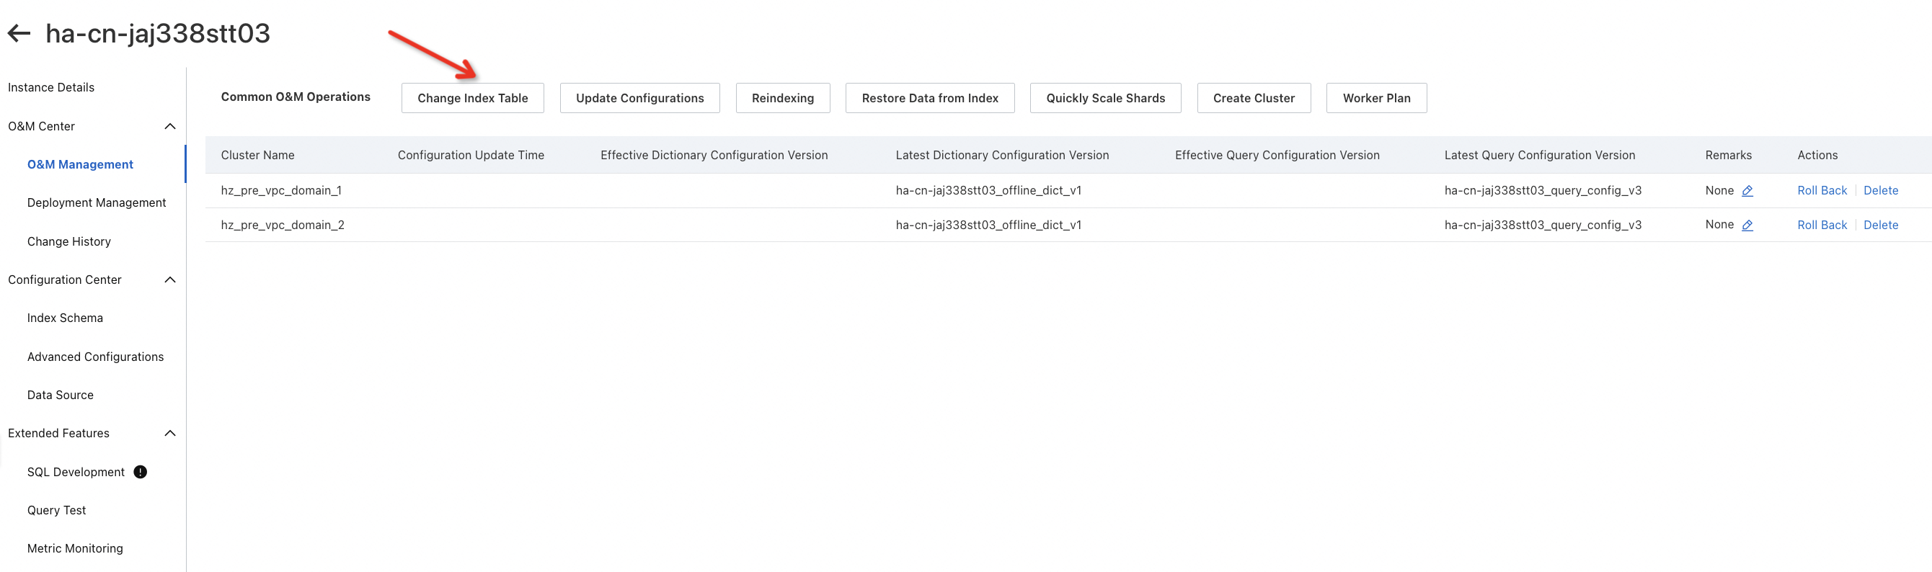1932x572 pixels.
Task: Delete hz_pre_vpc_domain_2 cluster
Action: pyautogui.click(x=1881, y=225)
